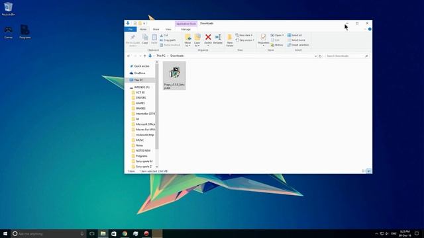Click the Cut scissors button

[164, 35]
